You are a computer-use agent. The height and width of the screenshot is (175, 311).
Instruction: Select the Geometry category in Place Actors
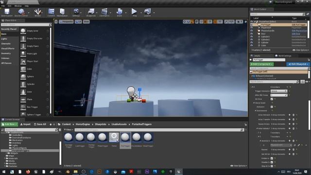tap(6, 53)
